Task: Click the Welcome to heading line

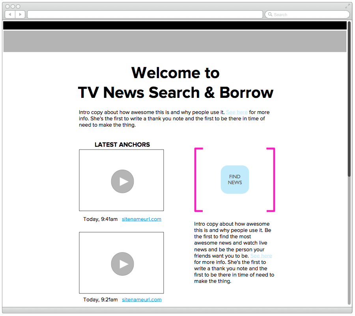Action: [x=176, y=73]
